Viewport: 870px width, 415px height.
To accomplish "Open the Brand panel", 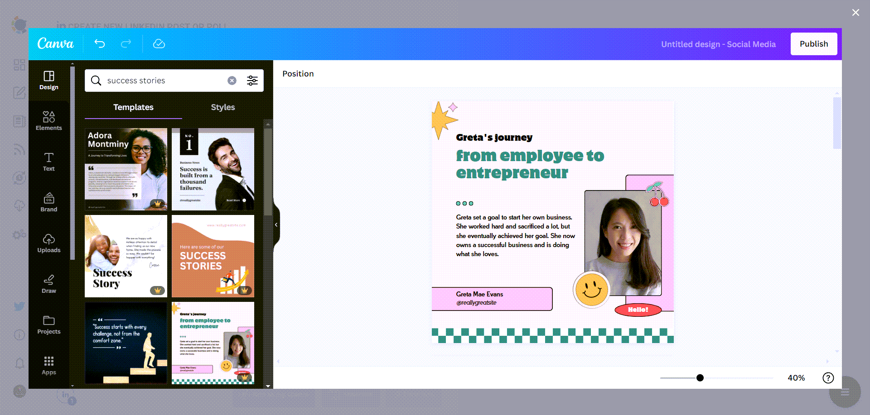I will pos(48,202).
